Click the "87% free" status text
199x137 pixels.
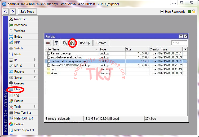pos(151,119)
